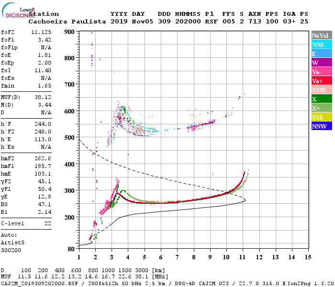Screen dimensions: 335x287
Task: Select the NNE cyan legend swatch
Action: 322,44
